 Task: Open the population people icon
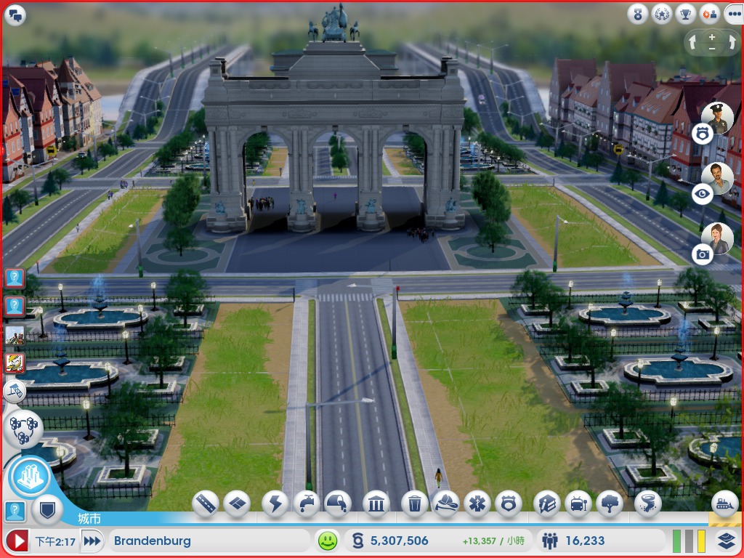pos(550,541)
